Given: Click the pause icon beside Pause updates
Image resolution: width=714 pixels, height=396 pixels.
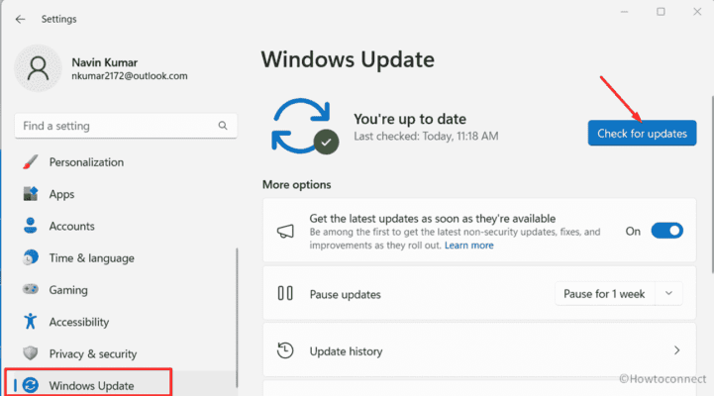Looking at the screenshot, I should click(x=285, y=294).
